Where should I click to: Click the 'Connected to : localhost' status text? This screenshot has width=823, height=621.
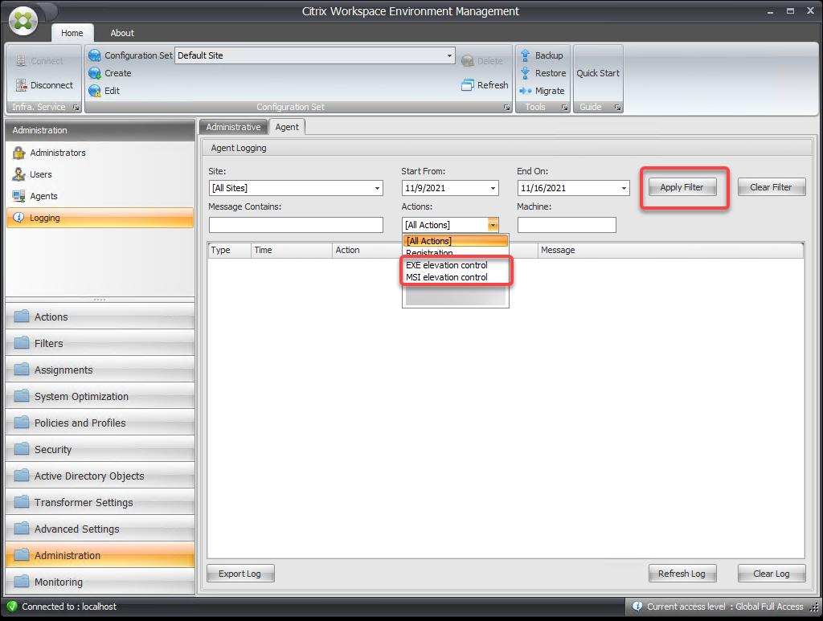[69, 607]
